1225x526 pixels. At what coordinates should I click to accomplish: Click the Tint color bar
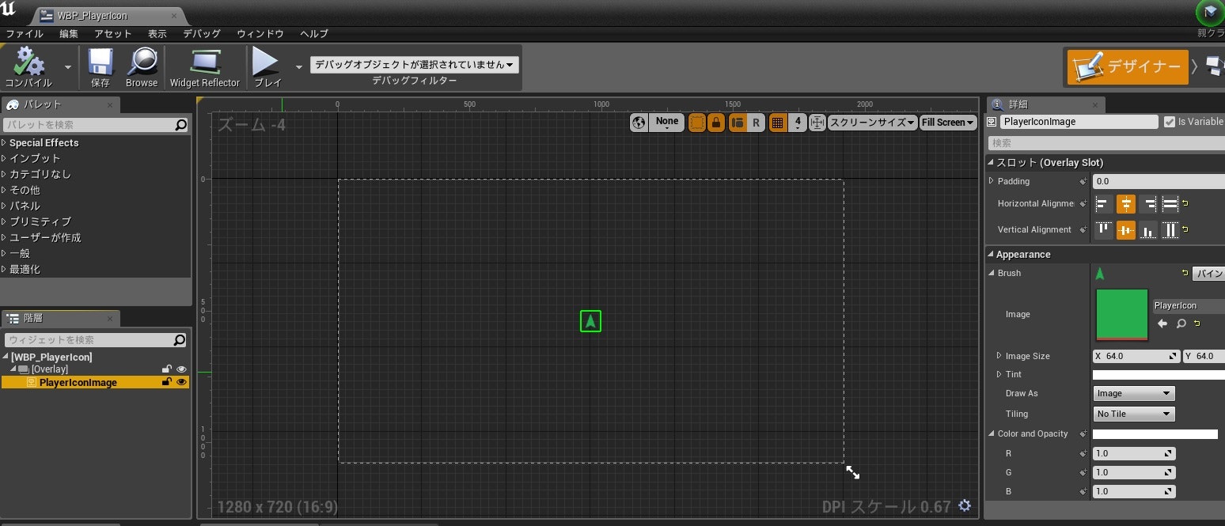pyautogui.click(x=1159, y=375)
